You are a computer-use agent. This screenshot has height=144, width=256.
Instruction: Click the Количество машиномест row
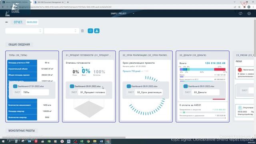32,105
